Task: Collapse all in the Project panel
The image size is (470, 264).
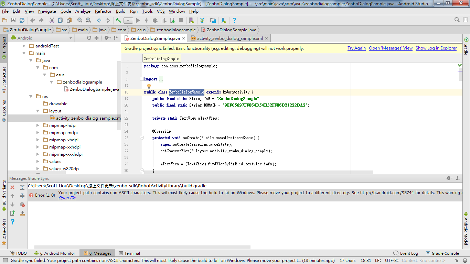Action: click(x=97, y=38)
